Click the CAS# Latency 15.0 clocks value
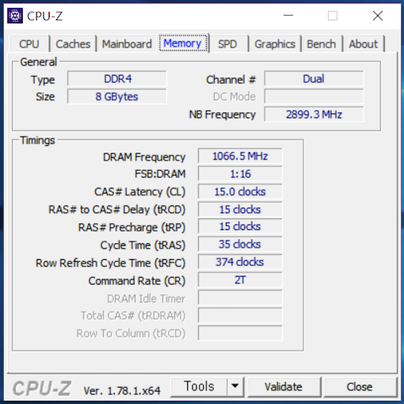Viewport: 404px width, 404px height. pyautogui.click(x=240, y=191)
